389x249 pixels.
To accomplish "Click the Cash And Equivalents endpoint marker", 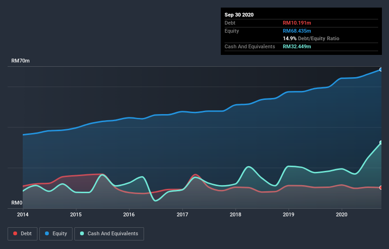I will coord(381,142).
